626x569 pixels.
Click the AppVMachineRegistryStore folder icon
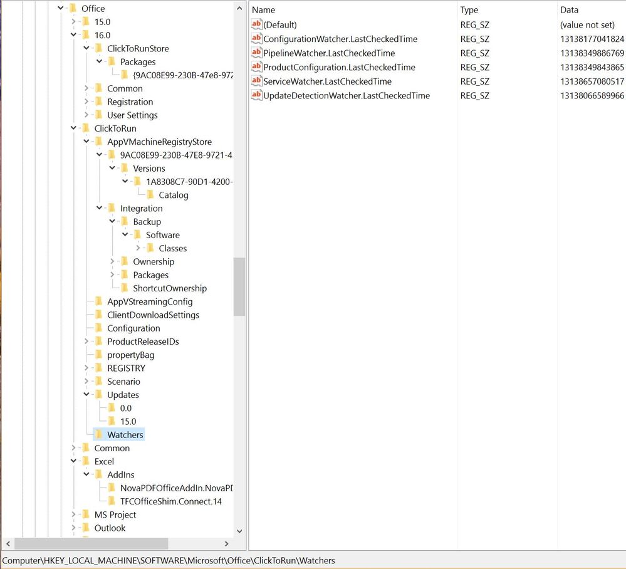click(x=98, y=142)
